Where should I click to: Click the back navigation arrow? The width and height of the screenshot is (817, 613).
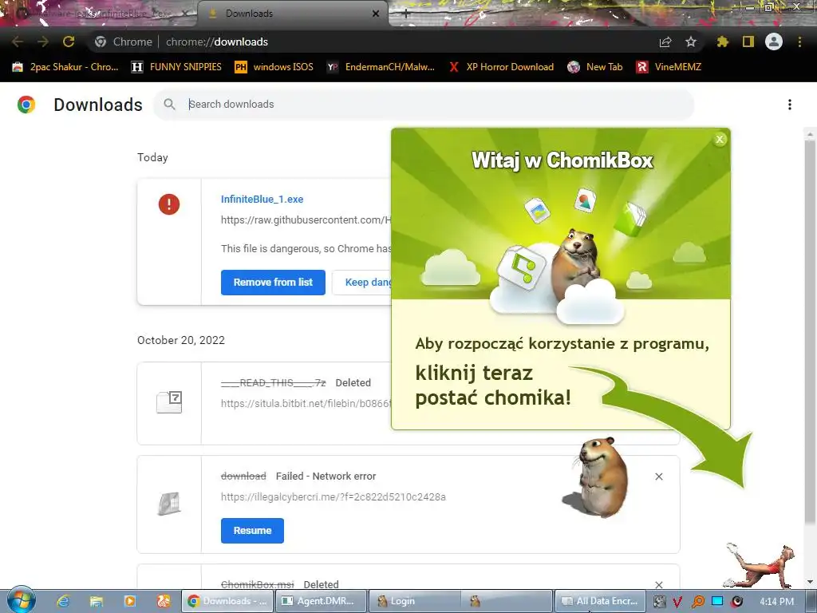(18, 42)
